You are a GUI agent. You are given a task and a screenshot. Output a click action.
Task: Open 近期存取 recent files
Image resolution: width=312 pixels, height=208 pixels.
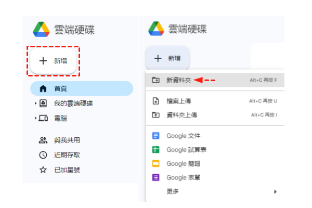pyautogui.click(x=67, y=155)
